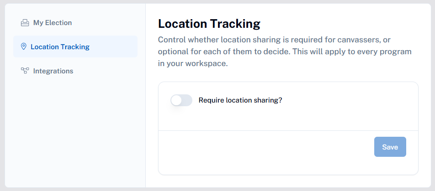Click the "My Election" sidebar text label
Image resolution: width=435 pixels, height=191 pixels.
pos(53,23)
